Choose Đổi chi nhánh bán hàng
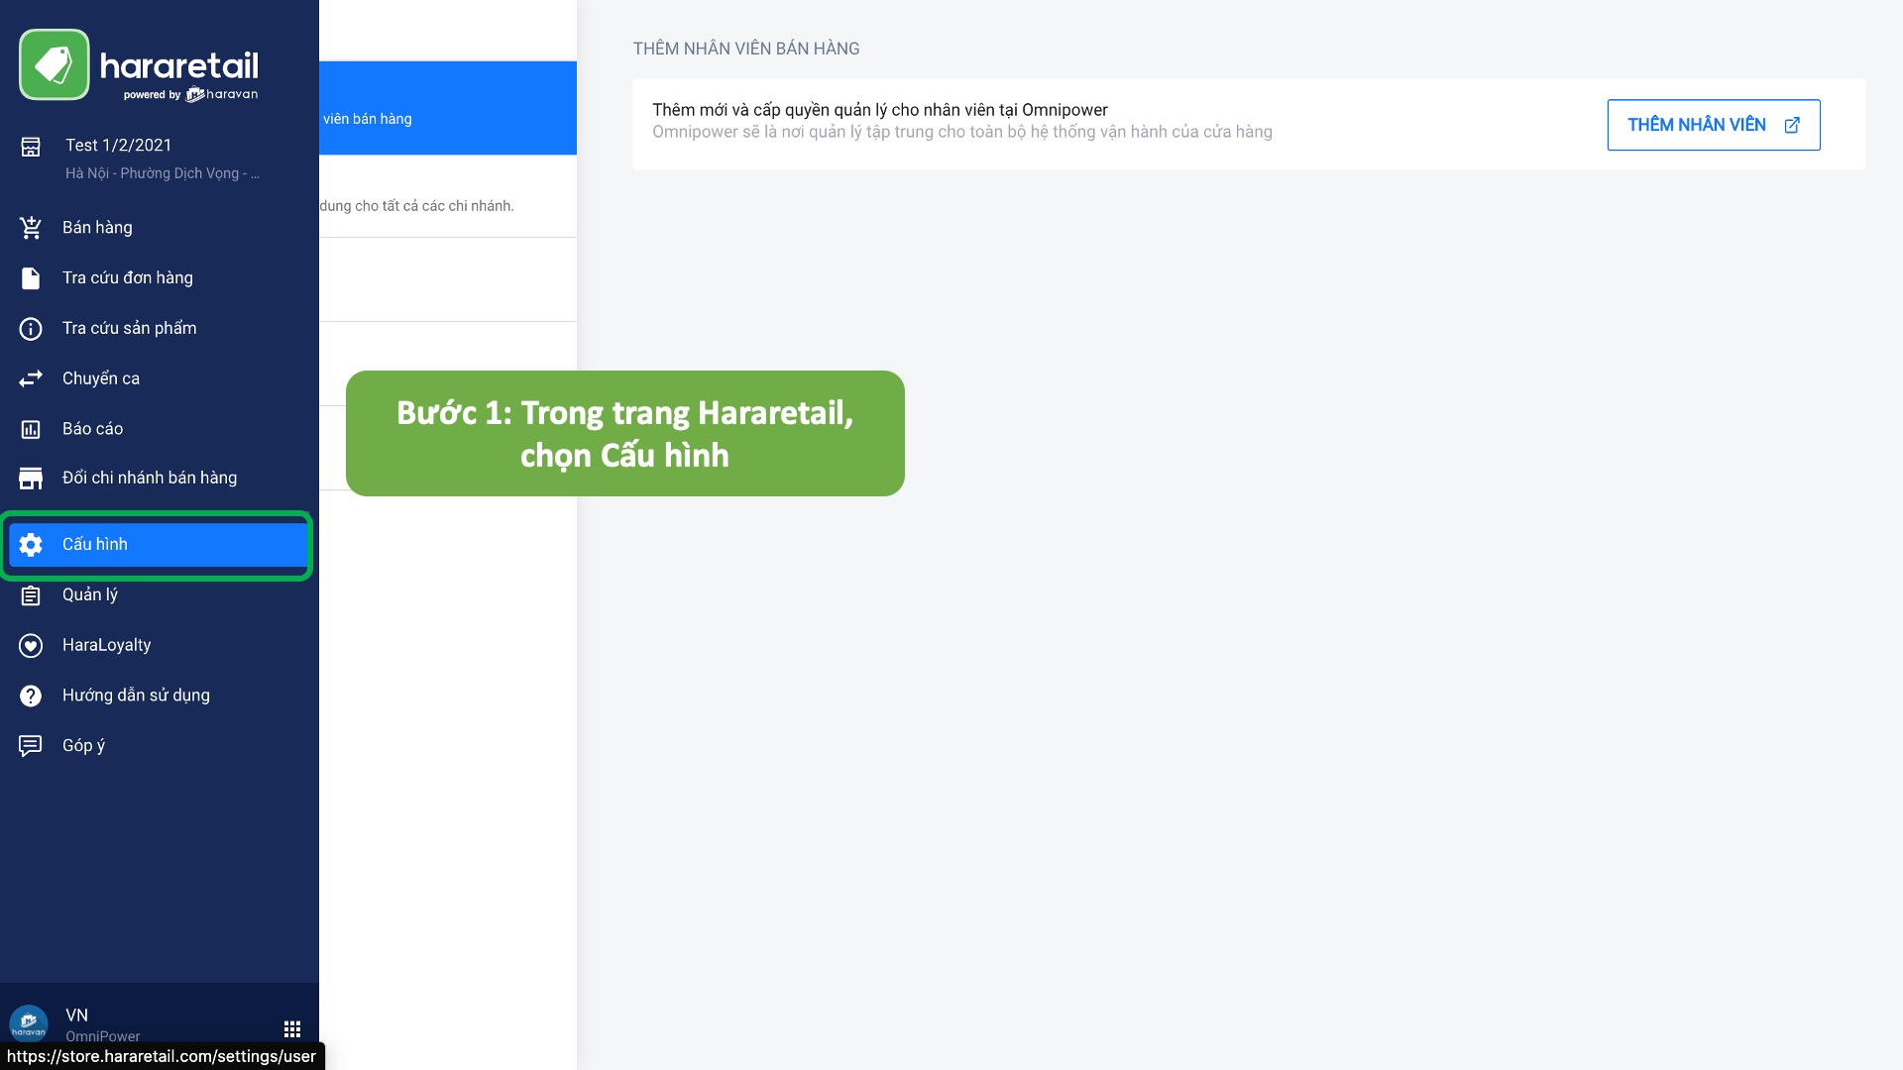Screen dimensions: 1903x1070 (x=160, y=479)
